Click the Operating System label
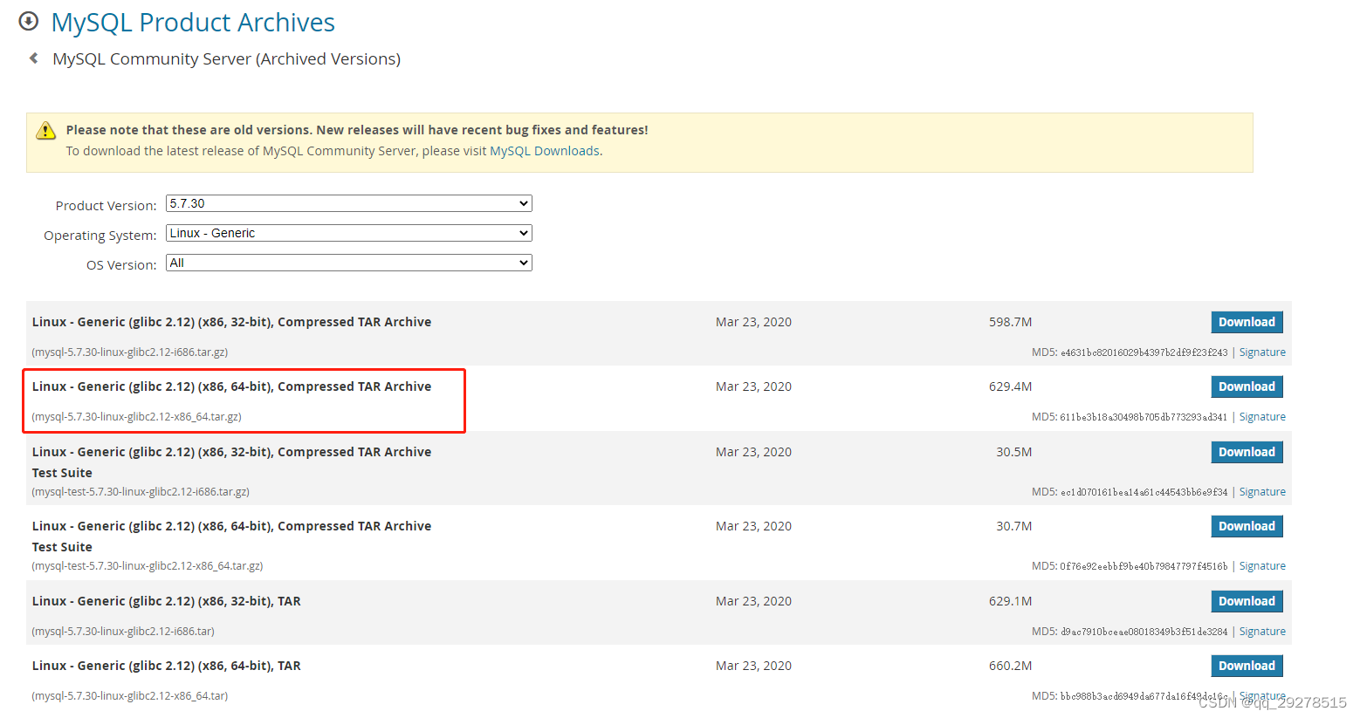 pos(100,236)
